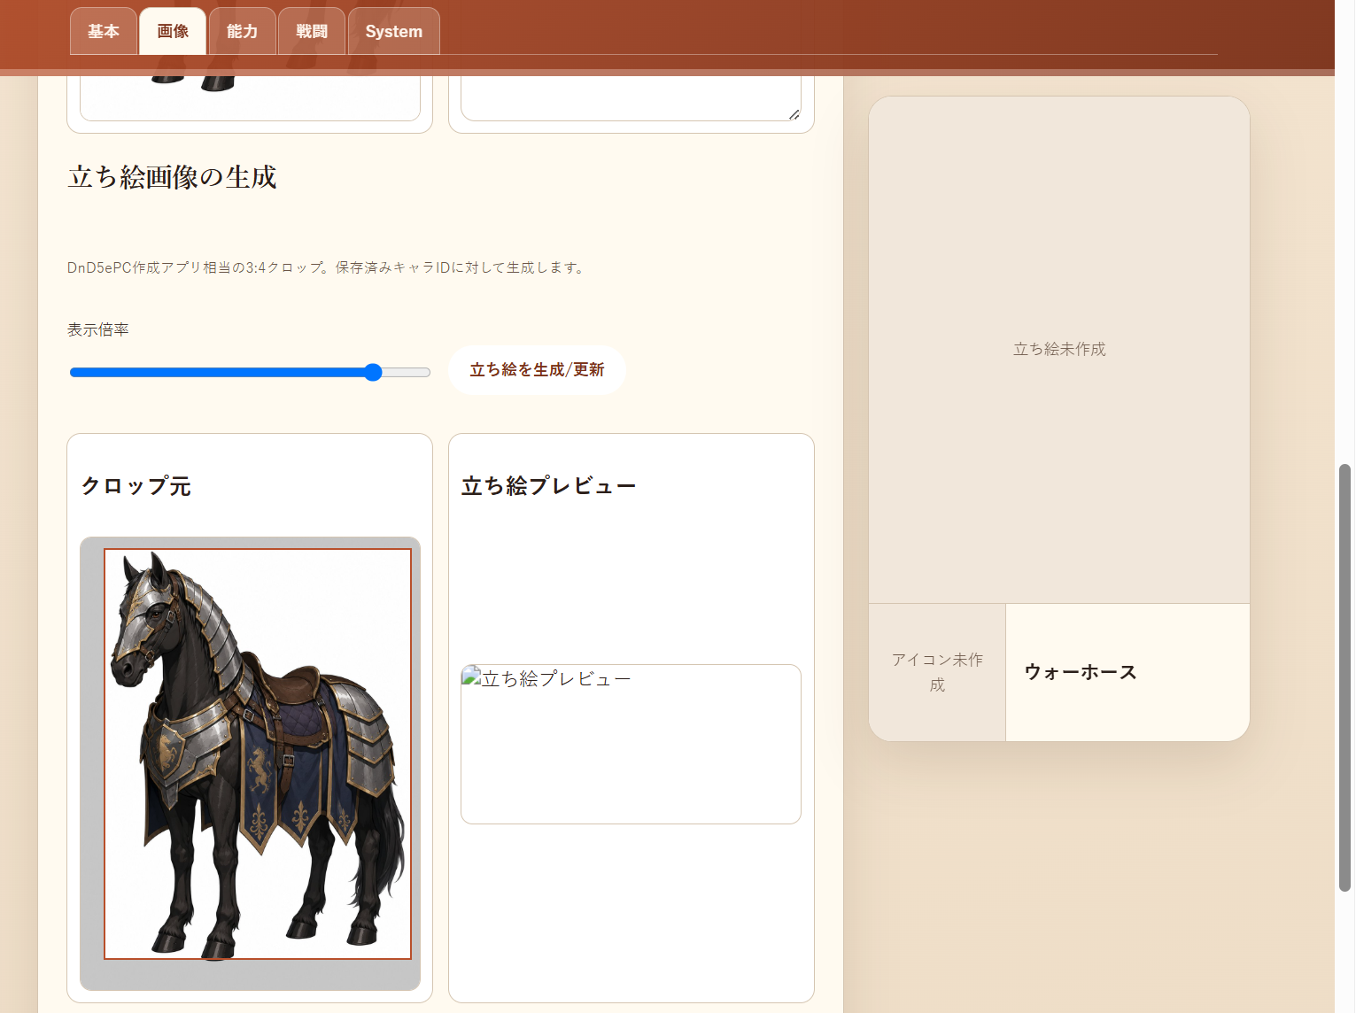Click the 立ち絵プレビュー panel heading
Viewport: 1356px width, 1013px height.
pyautogui.click(x=548, y=486)
